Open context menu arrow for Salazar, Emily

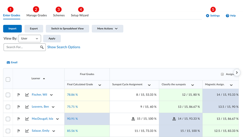[53, 131]
